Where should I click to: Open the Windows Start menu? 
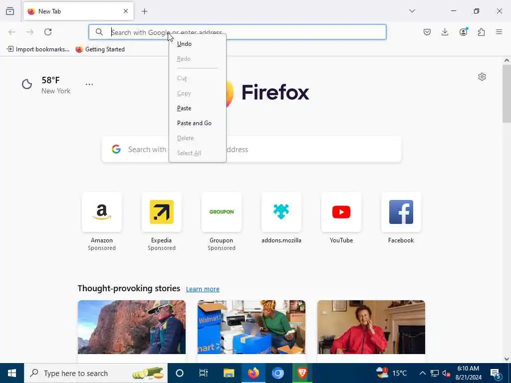(12, 373)
